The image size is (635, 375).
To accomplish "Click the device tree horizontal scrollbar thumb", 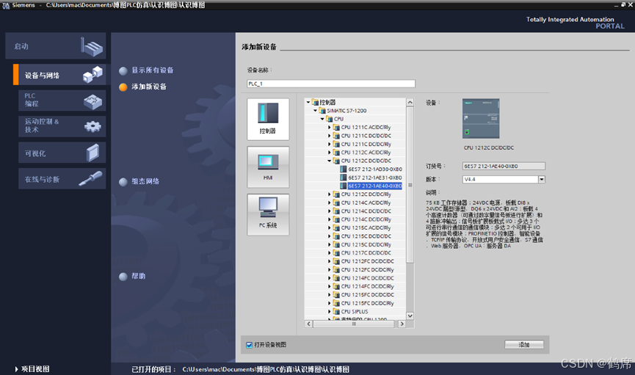I will point(354,324).
